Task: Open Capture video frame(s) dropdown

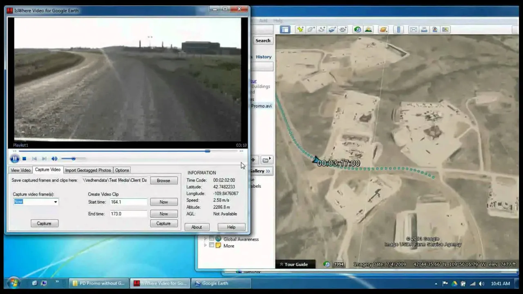Action: point(56,202)
